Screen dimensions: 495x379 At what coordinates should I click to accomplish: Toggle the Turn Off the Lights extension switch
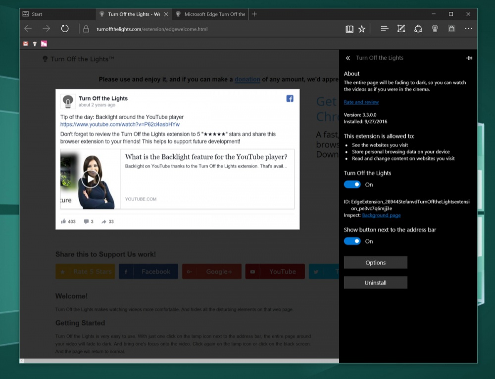click(x=352, y=185)
